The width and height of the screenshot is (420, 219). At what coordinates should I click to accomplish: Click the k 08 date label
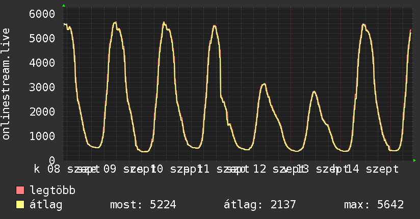47,169
